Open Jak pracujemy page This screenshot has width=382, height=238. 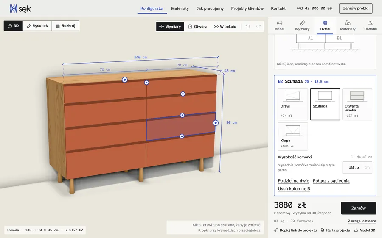210,8
